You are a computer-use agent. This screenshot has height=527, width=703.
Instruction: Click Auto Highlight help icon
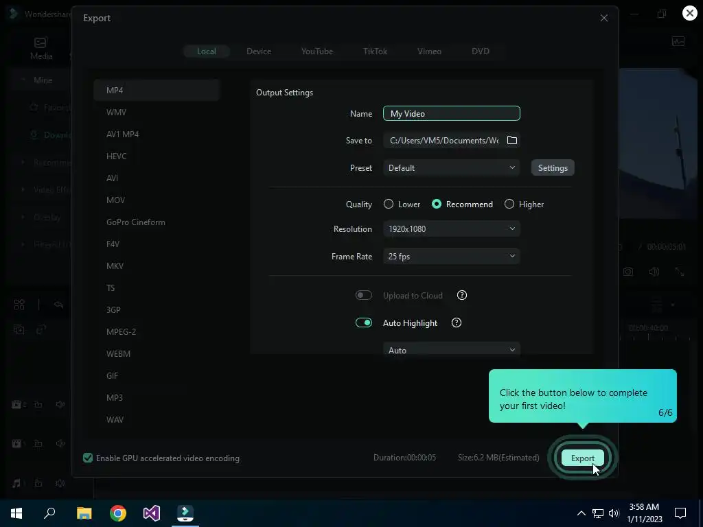[457, 323]
